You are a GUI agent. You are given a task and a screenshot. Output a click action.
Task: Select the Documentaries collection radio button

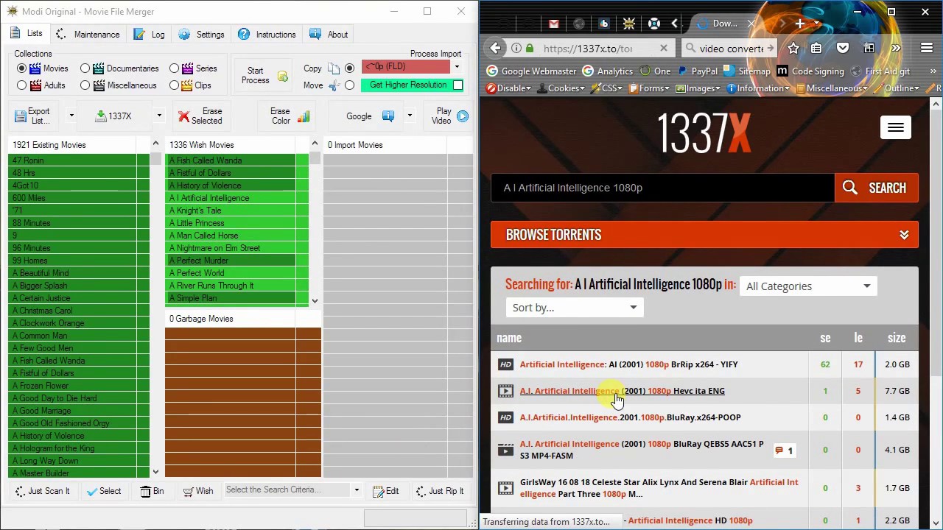point(85,68)
